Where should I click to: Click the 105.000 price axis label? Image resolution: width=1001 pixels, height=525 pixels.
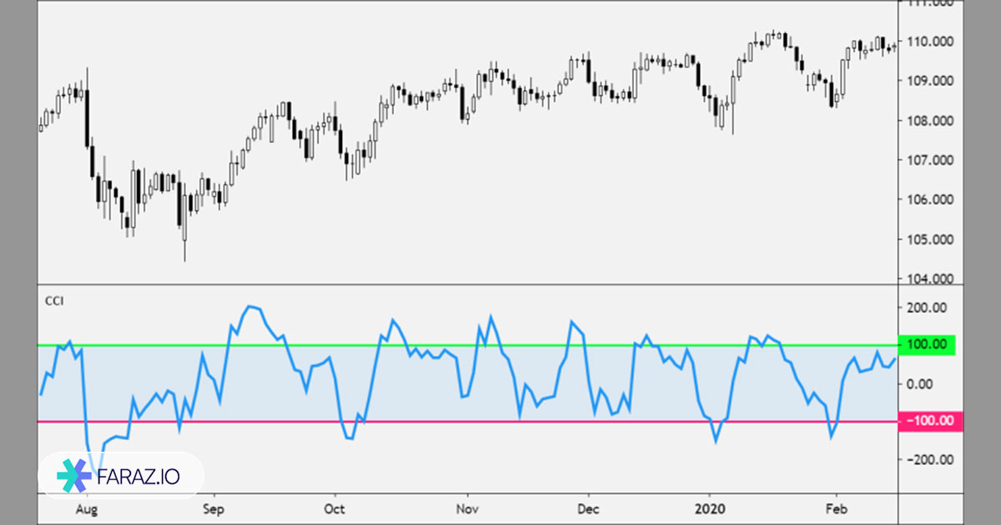(928, 240)
